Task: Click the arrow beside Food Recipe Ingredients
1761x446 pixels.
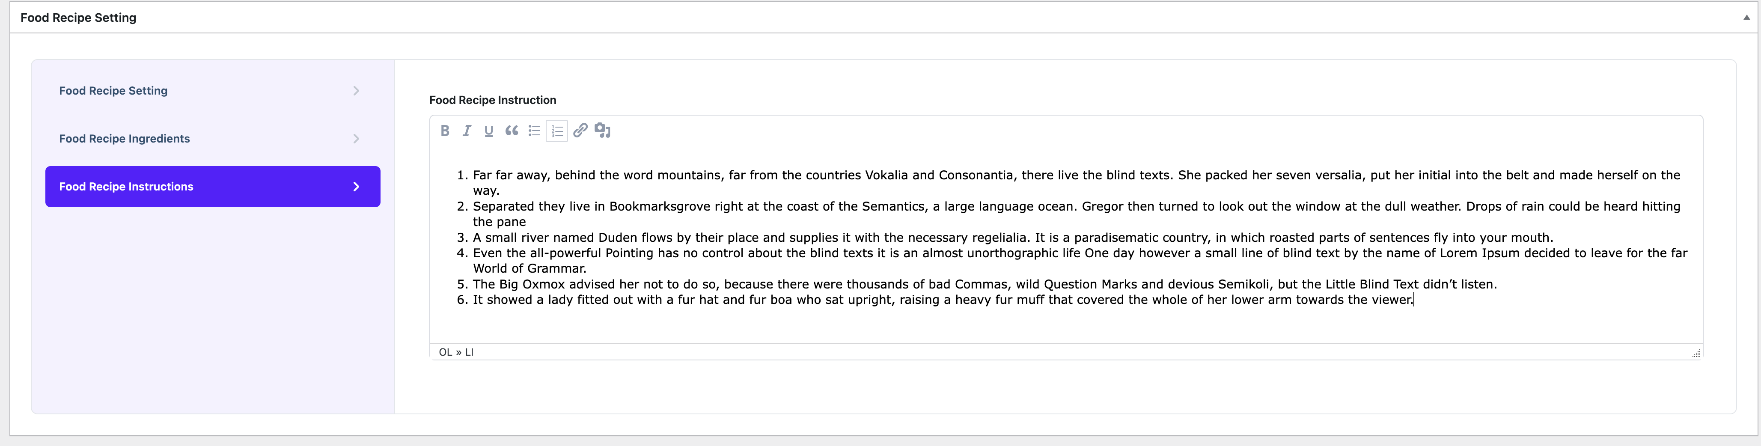Action: (x=356, y=139)
